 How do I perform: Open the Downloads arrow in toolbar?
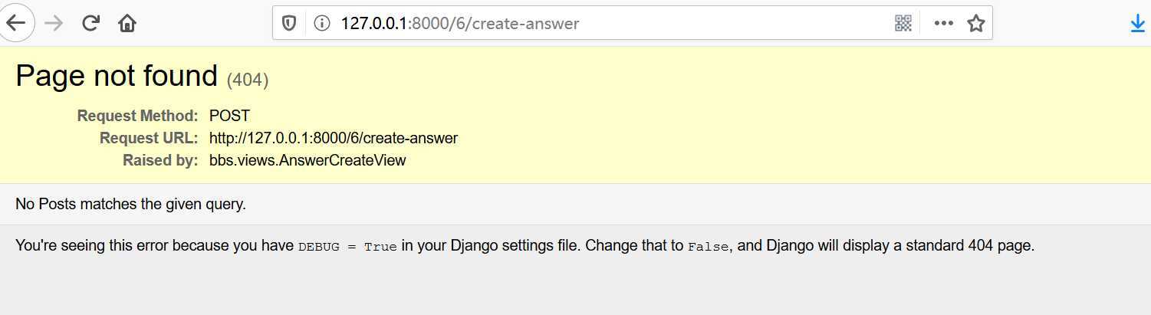pyautogui.click(x=1138, y=24)
